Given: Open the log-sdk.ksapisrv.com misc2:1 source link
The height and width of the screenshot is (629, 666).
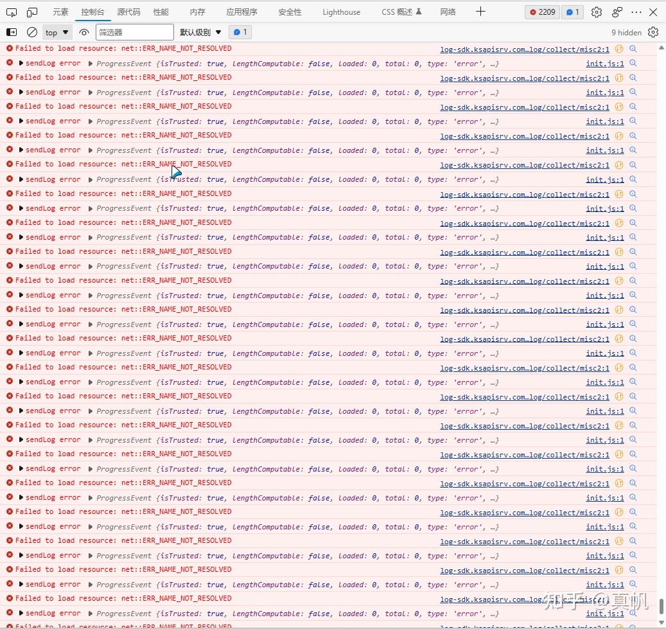Looking at the screenshot, I should (525, 48).
